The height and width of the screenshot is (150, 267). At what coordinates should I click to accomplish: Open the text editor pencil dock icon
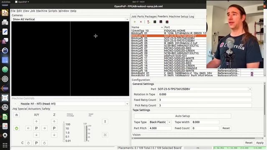[x=5, y=32]
